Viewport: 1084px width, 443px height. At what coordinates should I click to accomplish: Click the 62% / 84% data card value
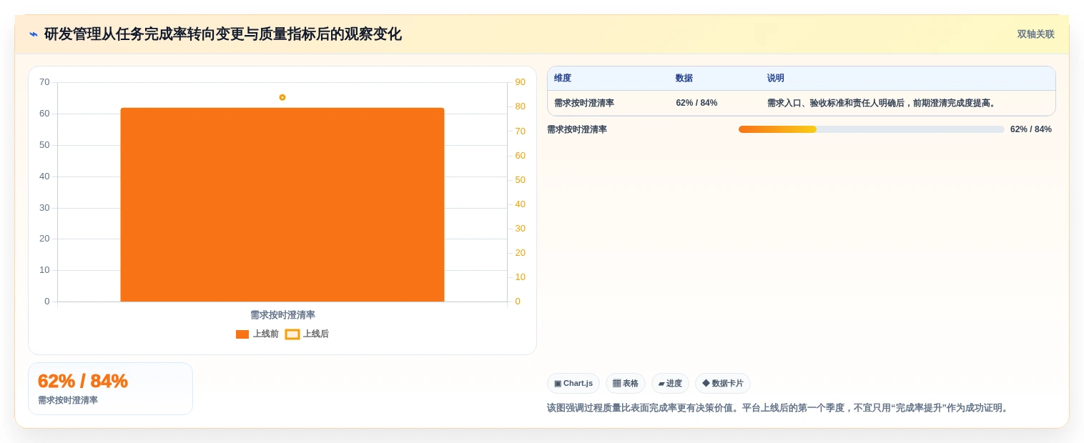[83, 381]
